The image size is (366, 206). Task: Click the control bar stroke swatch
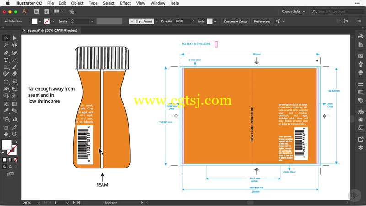tap(47, 21)
